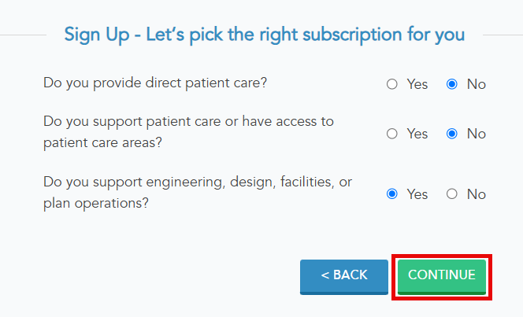The image size is (523, 317).
Task: Choose Yes radio for patient care areas access
Action: pos(392,134)
